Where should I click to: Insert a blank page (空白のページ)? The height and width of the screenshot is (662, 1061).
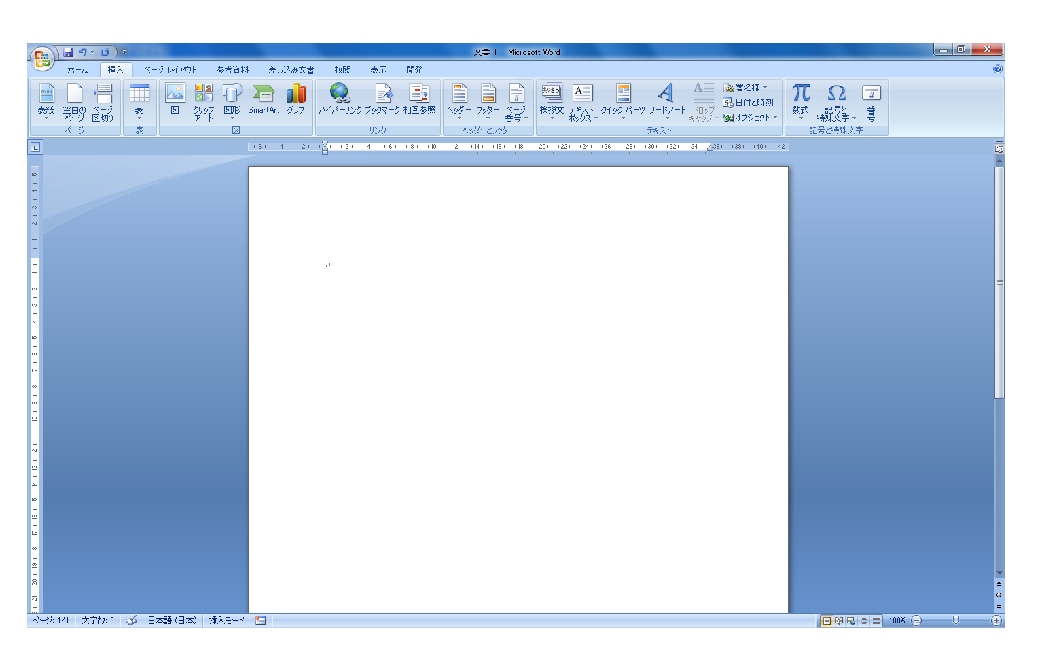74,102
